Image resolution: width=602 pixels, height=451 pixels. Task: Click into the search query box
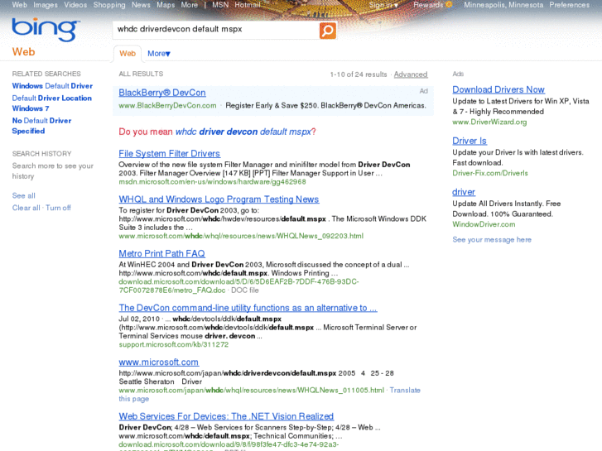click(x=216, y=30)
